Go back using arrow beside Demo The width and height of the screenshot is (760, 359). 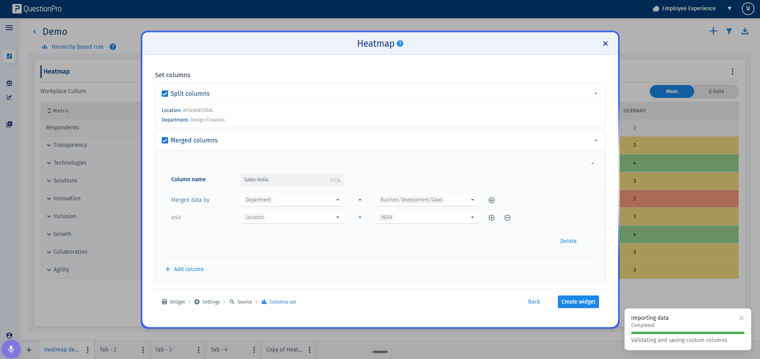pos(35,32)
